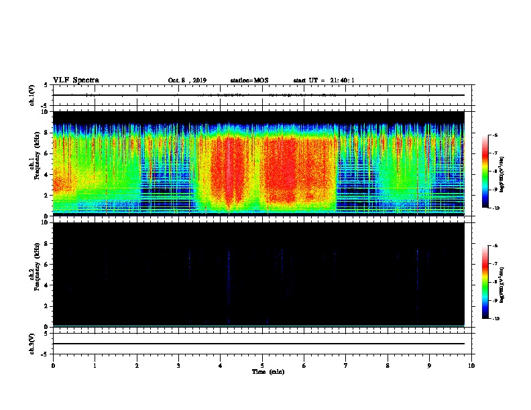Click the "-10" label on ch.1 colorbar
This screenshot has width=531, height=410.
(x=495, y=208)
